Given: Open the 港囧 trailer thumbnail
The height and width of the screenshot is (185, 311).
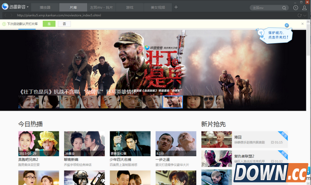Looking at the screenshot, I should point(217,140).
